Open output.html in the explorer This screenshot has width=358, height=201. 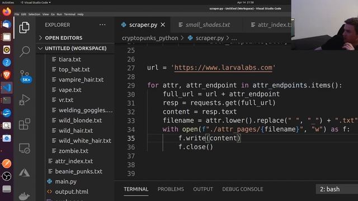(x=72, y=192)
